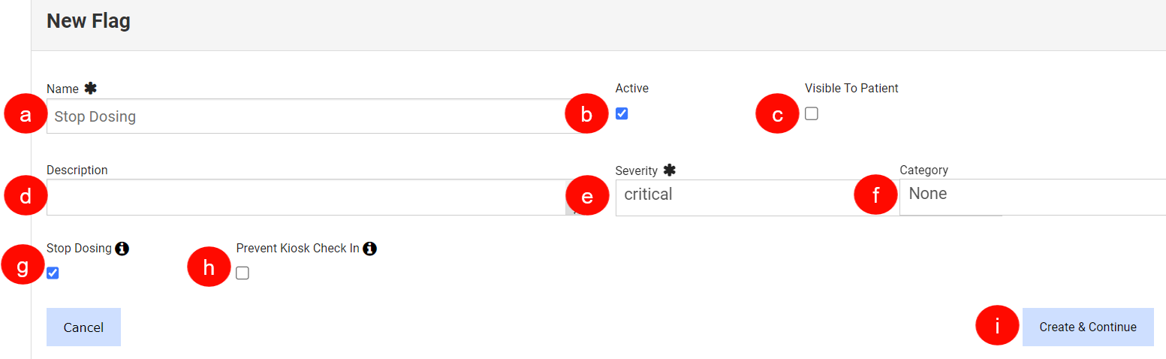Click the red marker labeled "h"
The width and height of the screenshot is (1166, 359).
click(209, 268)
